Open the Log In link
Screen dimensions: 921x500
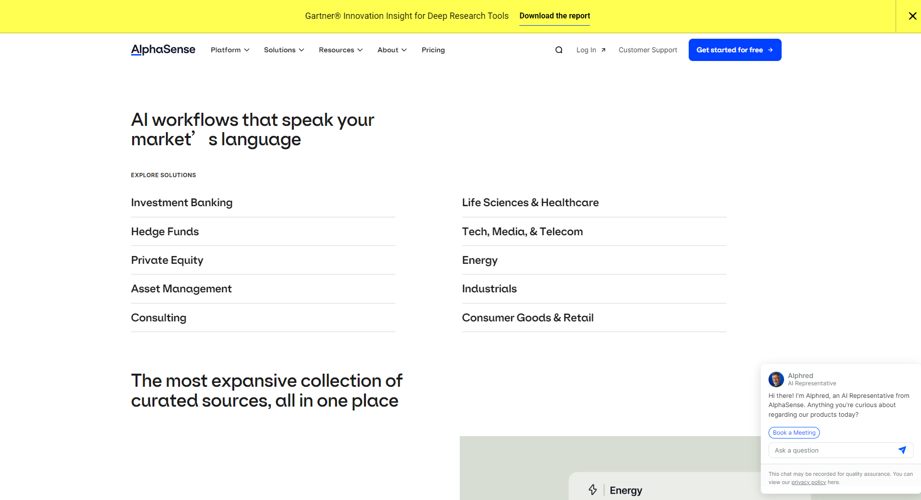click(x=590, y=50)
